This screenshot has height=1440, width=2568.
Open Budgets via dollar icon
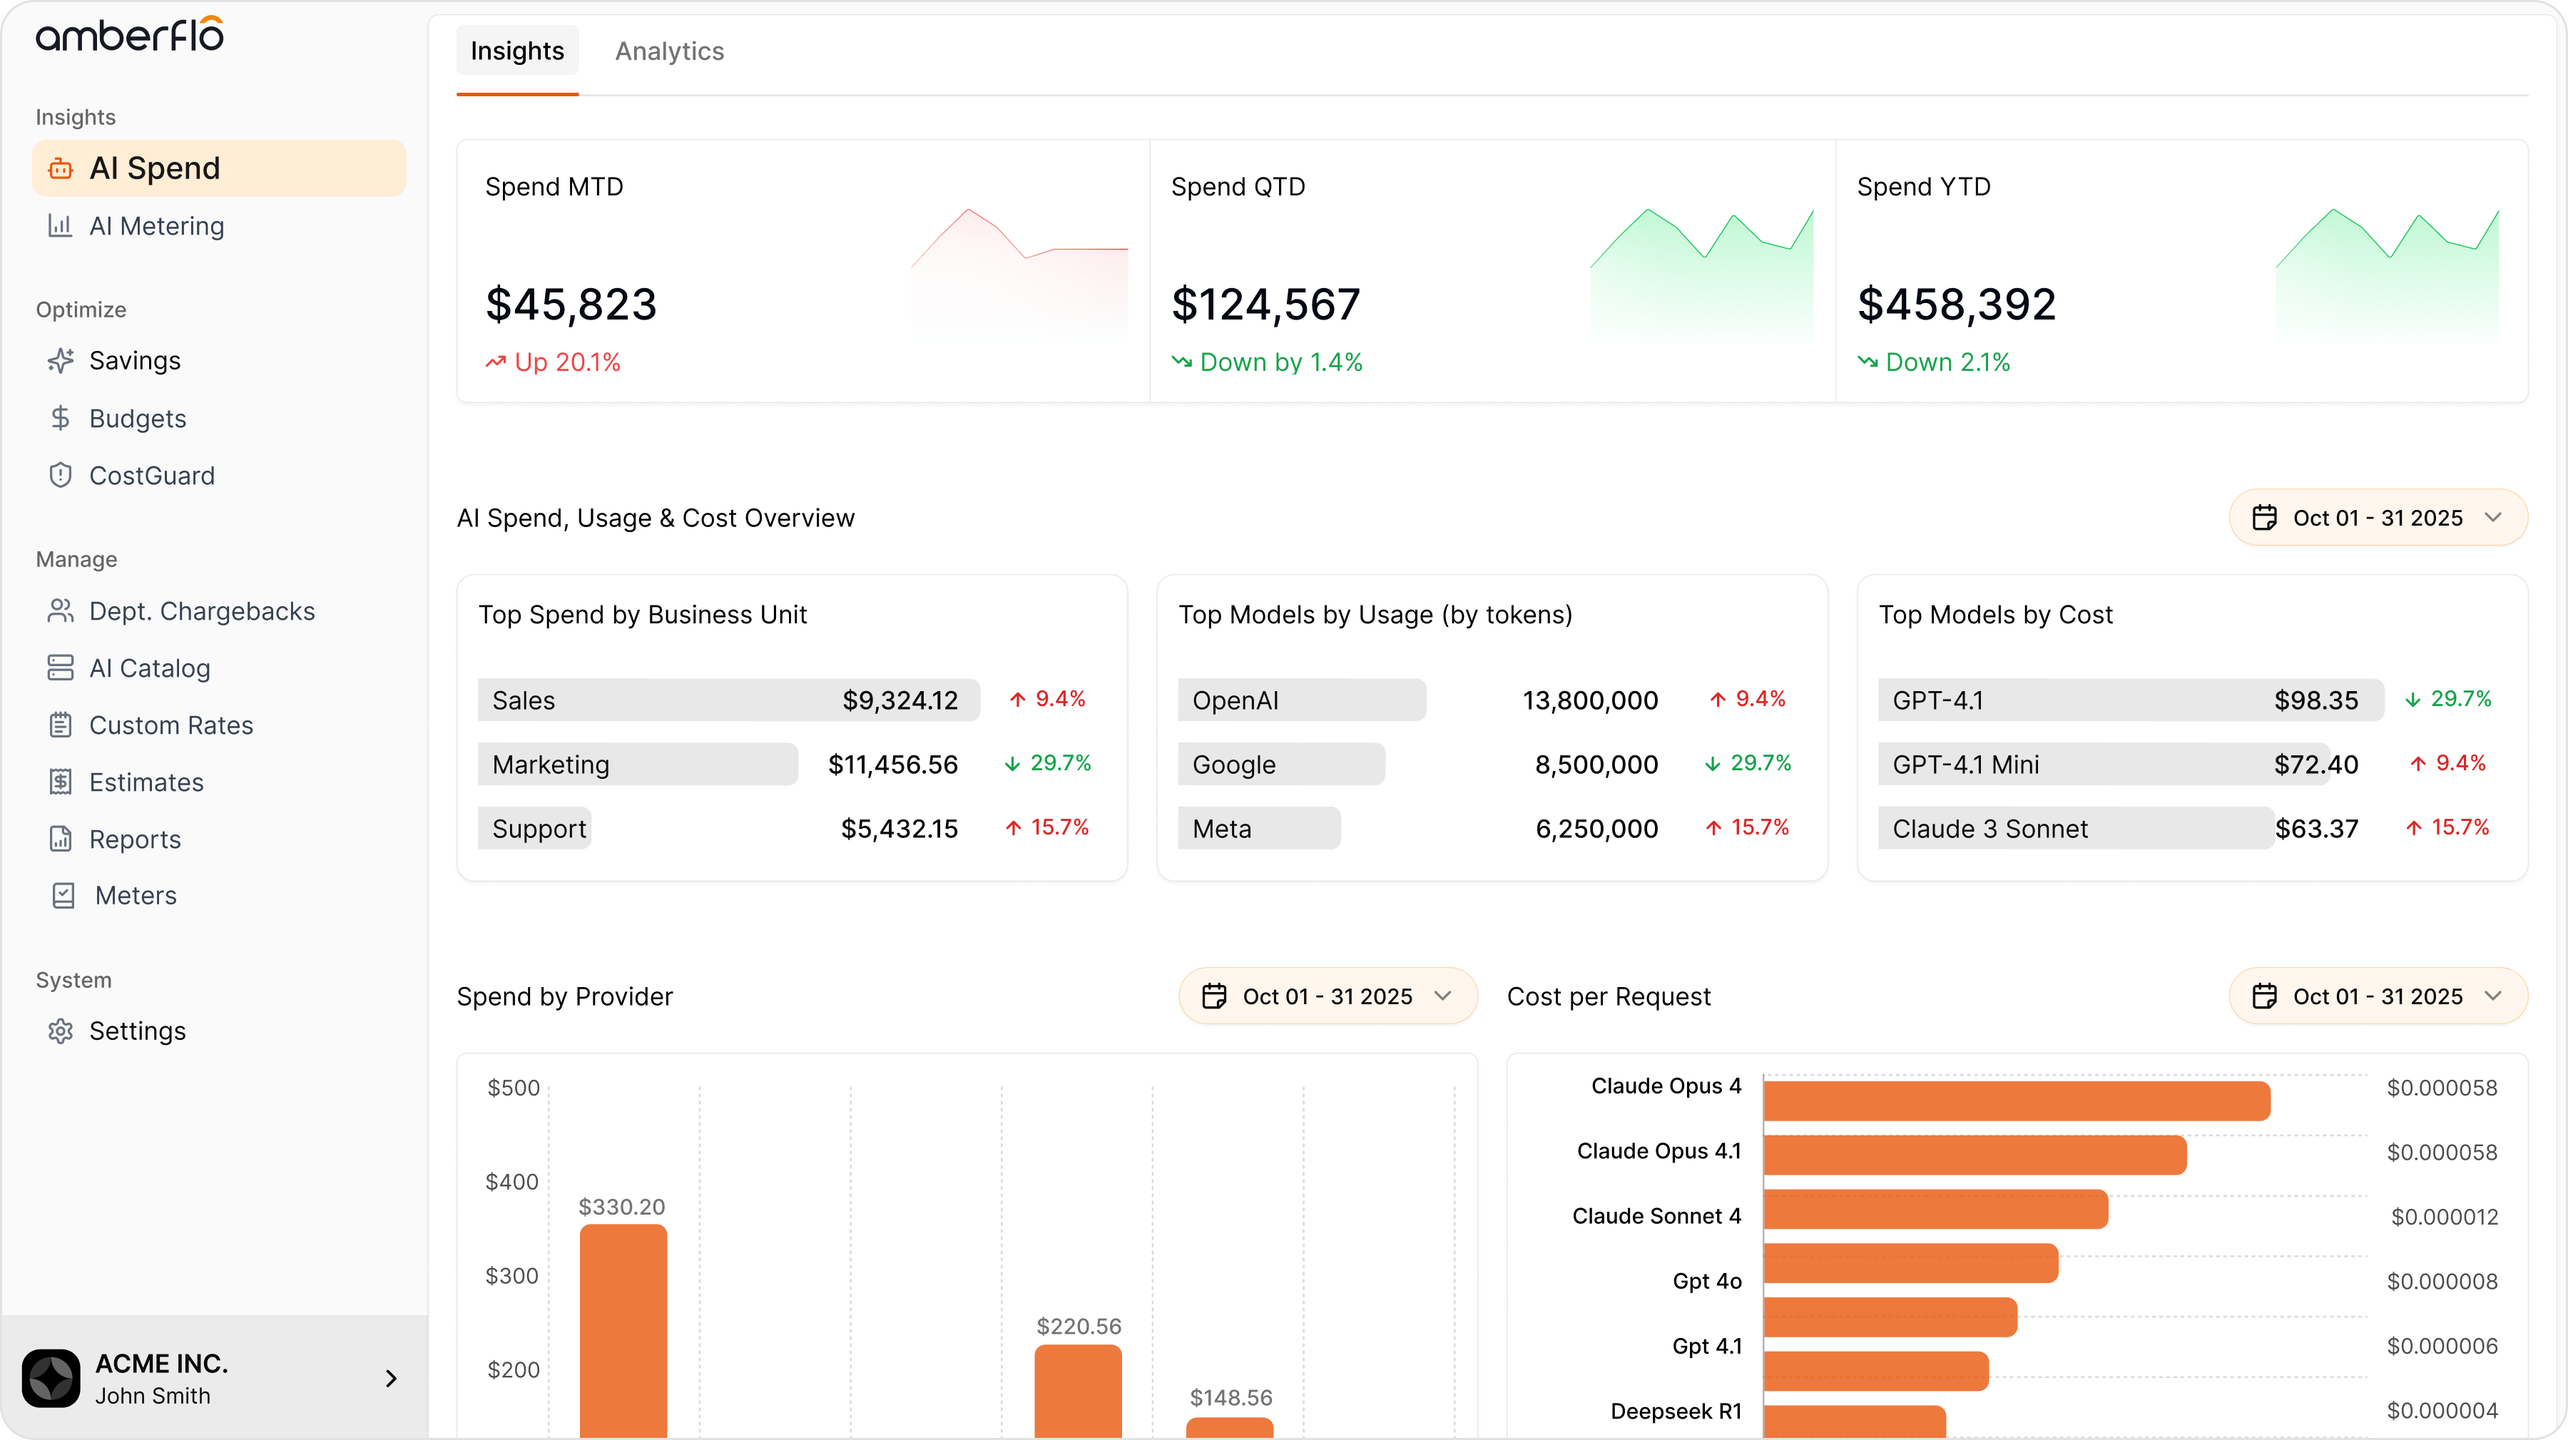[61, 419]
